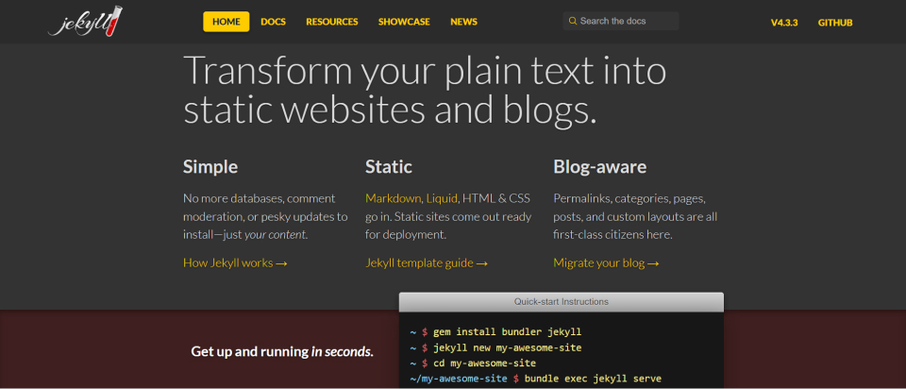Click the Simple heading

(x=210, y=167)
